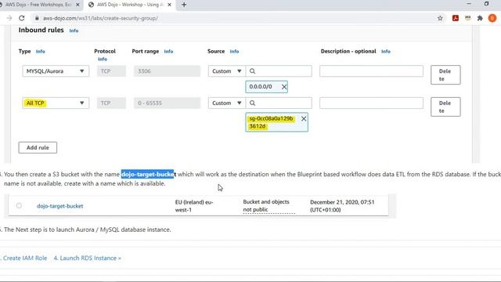Viewport: 501px width, 282px height.
Task: Click the padlock site info icon
Action: tap(37, 18)
